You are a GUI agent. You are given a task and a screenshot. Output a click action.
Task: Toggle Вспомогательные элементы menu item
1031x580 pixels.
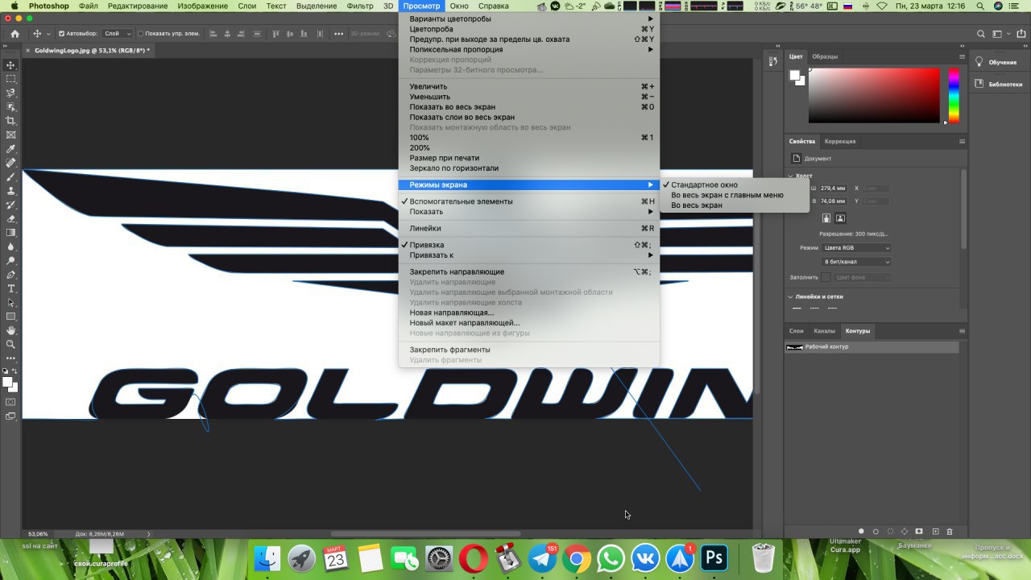coord(529,201)
